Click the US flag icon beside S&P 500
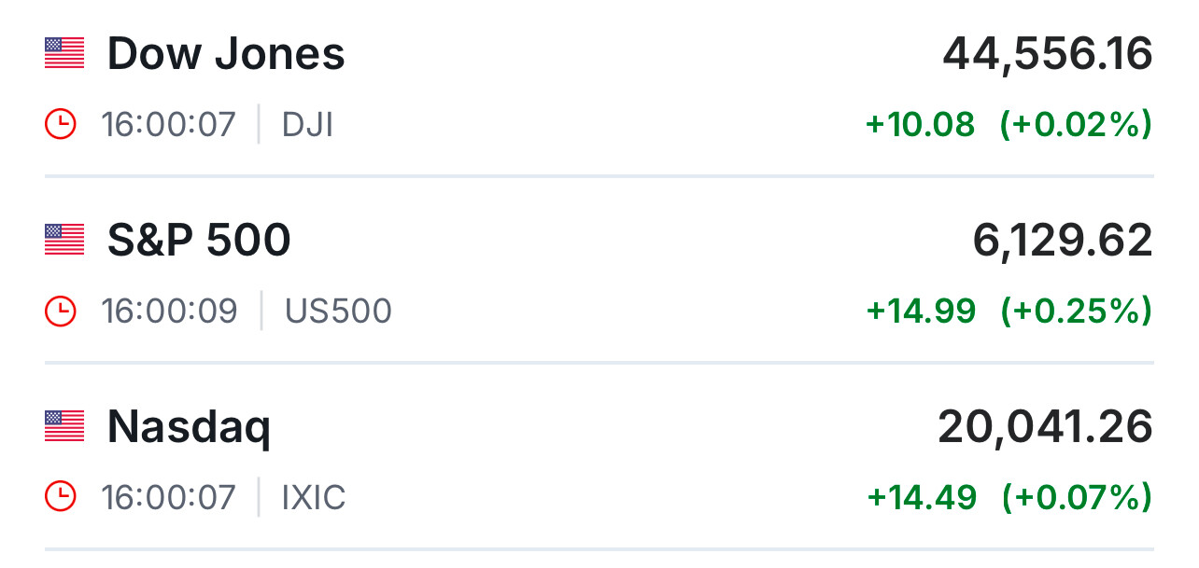This screenshot has width=1199, height=568. (x=64, y=240)
